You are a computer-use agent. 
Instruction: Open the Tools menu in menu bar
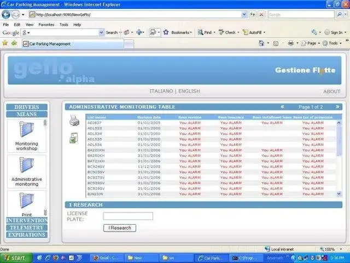(64, 25)
